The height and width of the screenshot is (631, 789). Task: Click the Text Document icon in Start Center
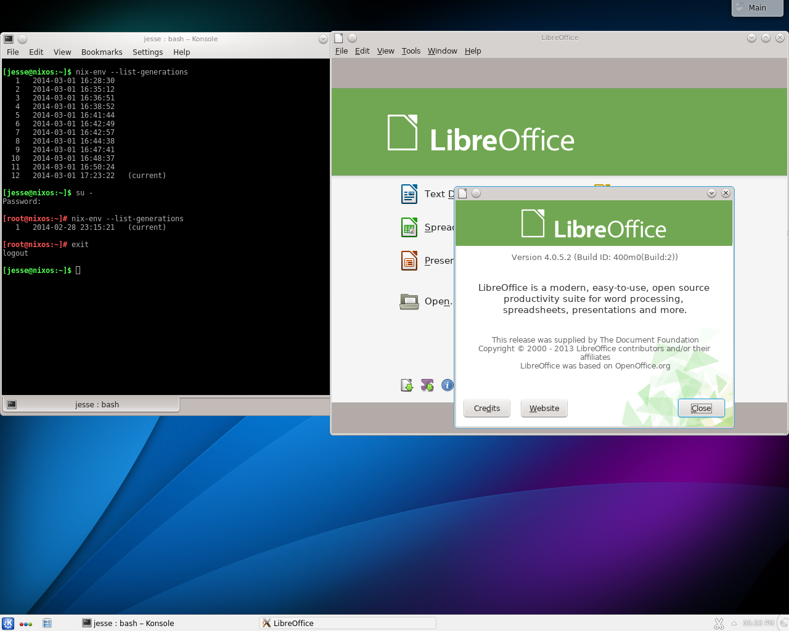pos(409,194)
